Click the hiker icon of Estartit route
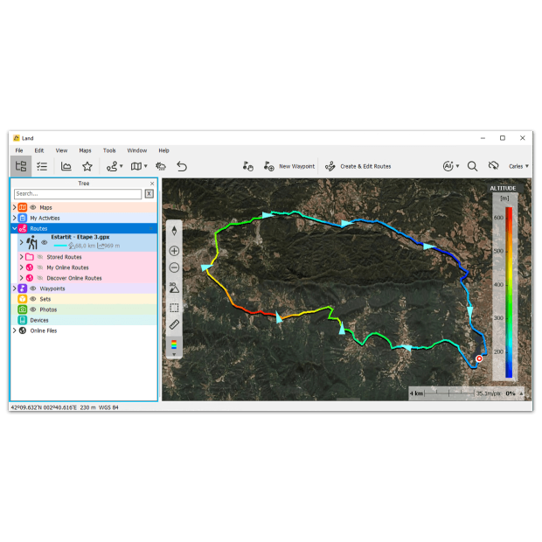Screen dimensions: 542x542 click(x=31, y=242)
